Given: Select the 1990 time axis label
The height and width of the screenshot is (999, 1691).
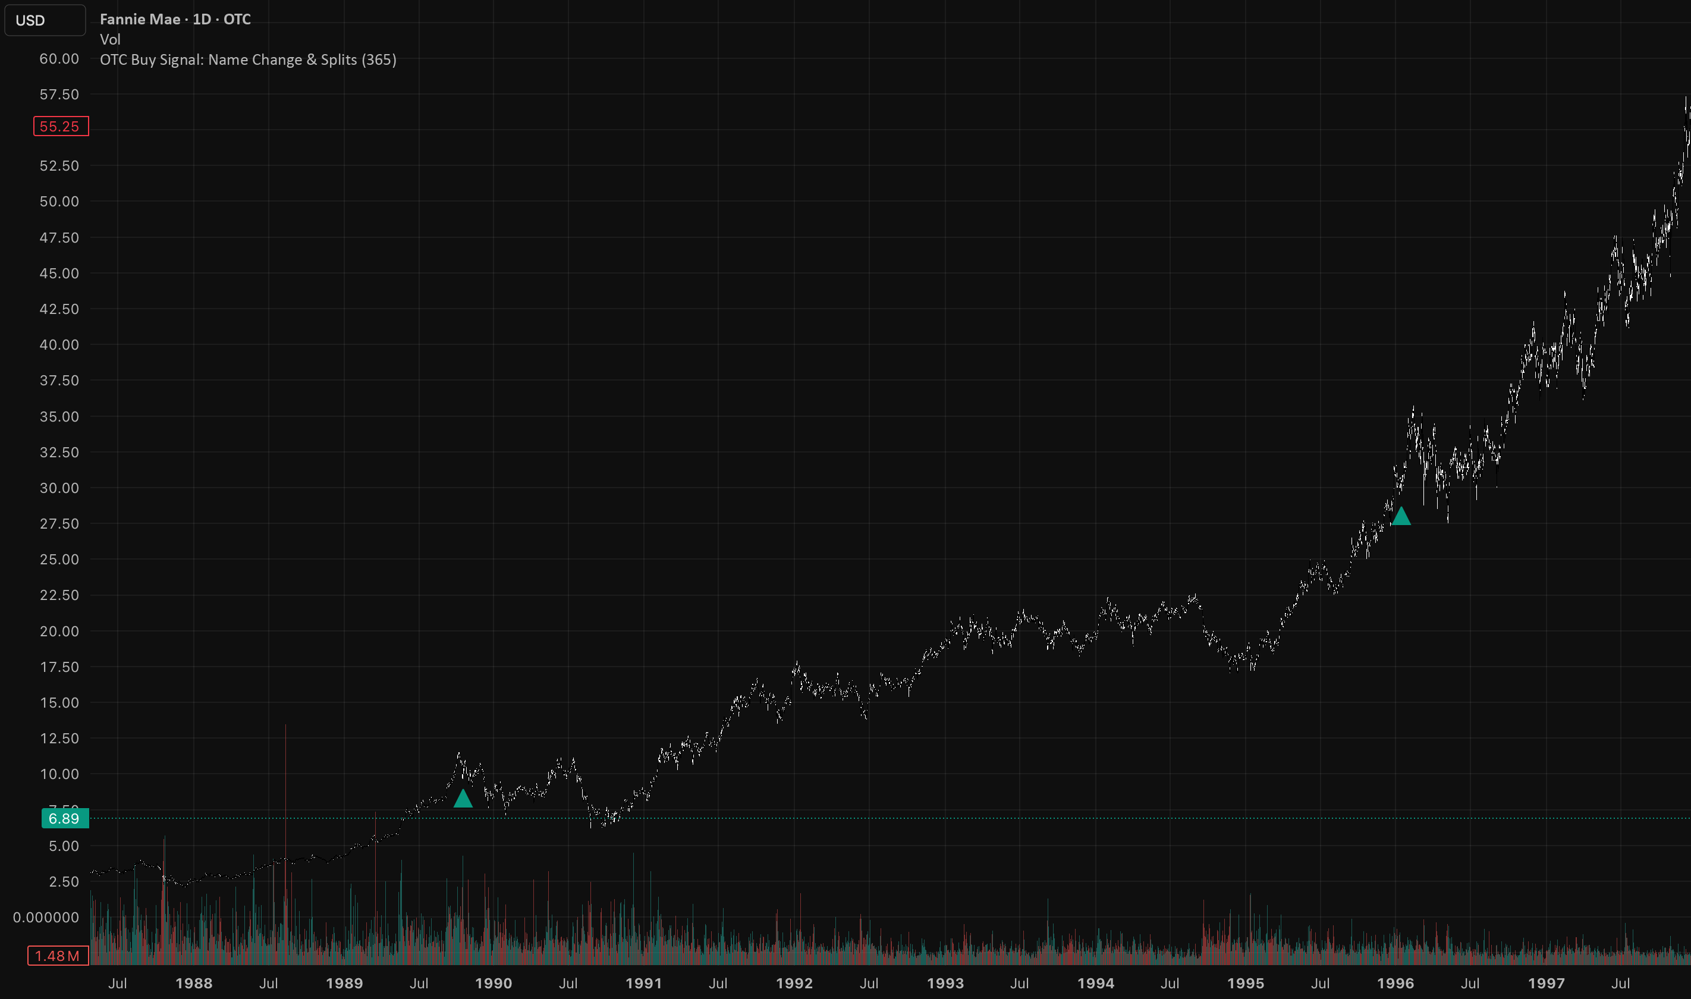Looking at the screenshot, I should pyautogui.click(x=494, y=983).
